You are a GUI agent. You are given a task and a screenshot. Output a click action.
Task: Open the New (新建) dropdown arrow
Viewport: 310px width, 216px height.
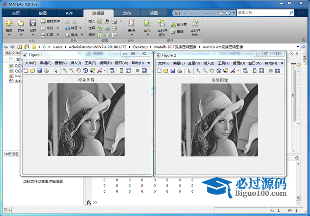9,35
